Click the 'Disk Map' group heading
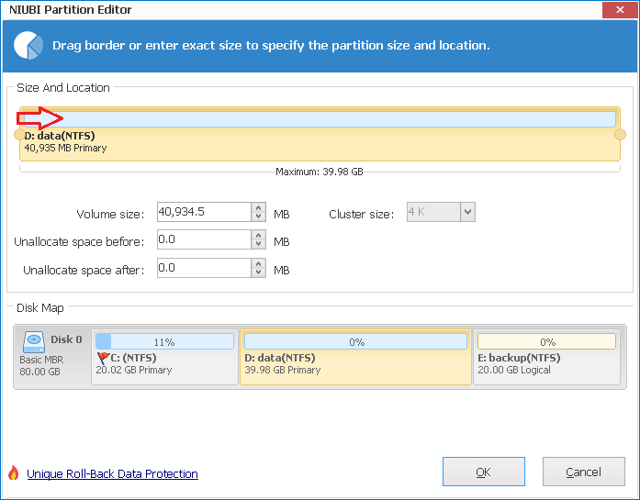 [x=40, y=308]
